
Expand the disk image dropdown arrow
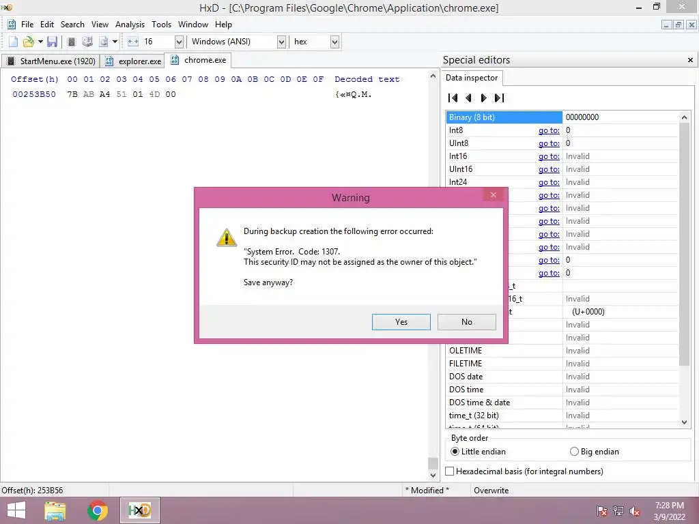tap(115, 42)
